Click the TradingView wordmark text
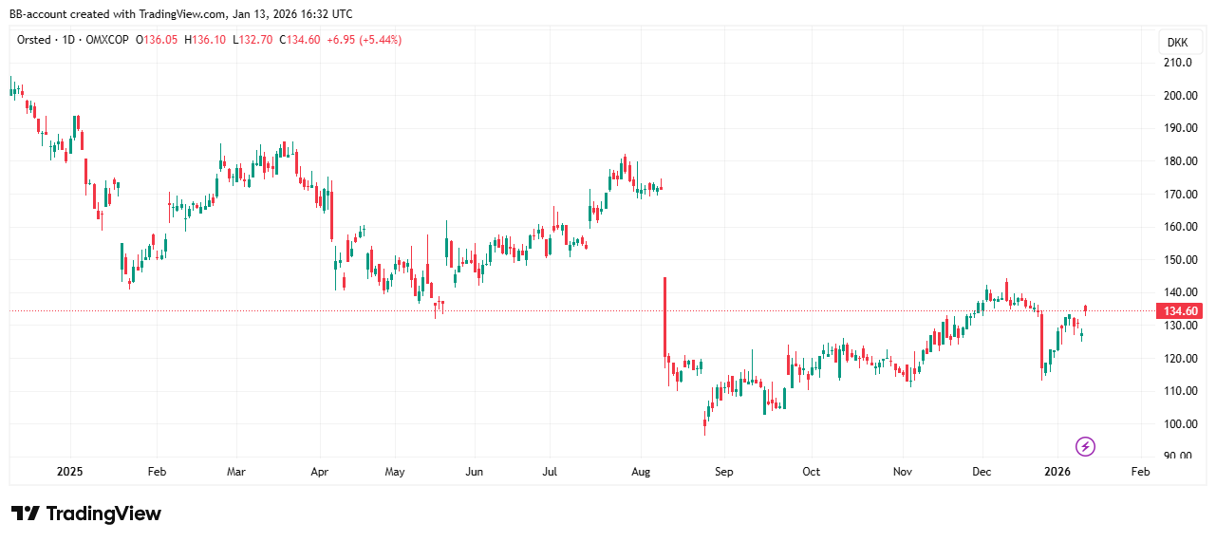This screenshot has height=542, width=1216. pyautogui.click(x=103, y=514)
